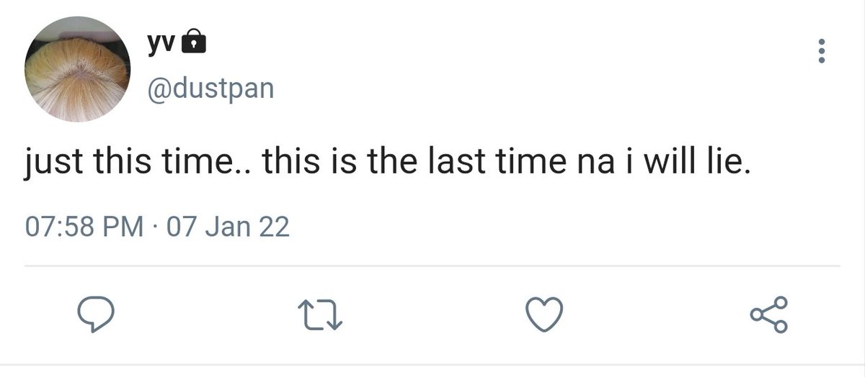Click the padlock icon beside yv

(192, 45)
